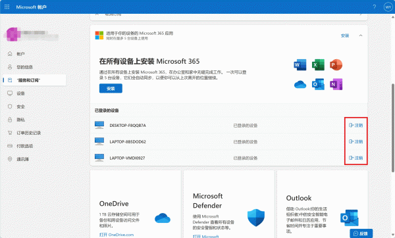Click the blurred profile picture in sidebar
The image size is (395, 238).
pos(13,34)
